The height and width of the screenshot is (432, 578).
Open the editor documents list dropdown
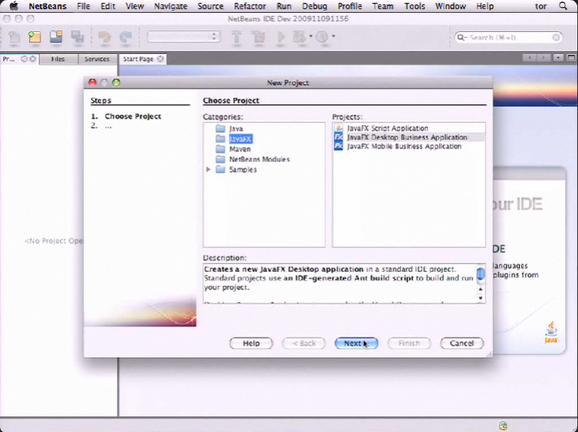point(558,58)
